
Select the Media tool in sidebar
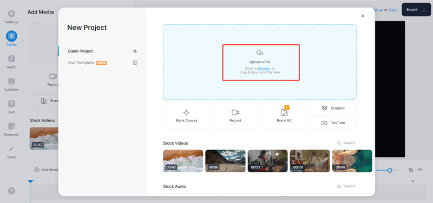coord(11,39)
